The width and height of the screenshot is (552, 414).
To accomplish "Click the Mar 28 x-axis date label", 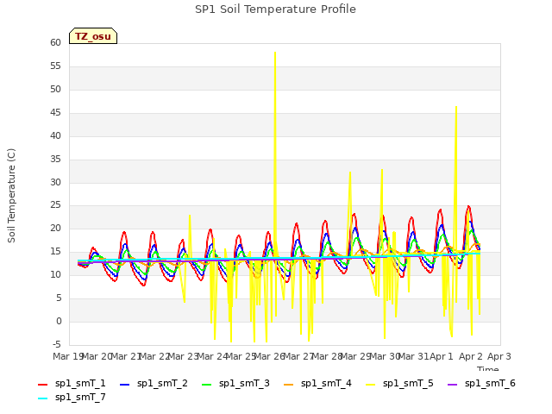I will (327, 356).
